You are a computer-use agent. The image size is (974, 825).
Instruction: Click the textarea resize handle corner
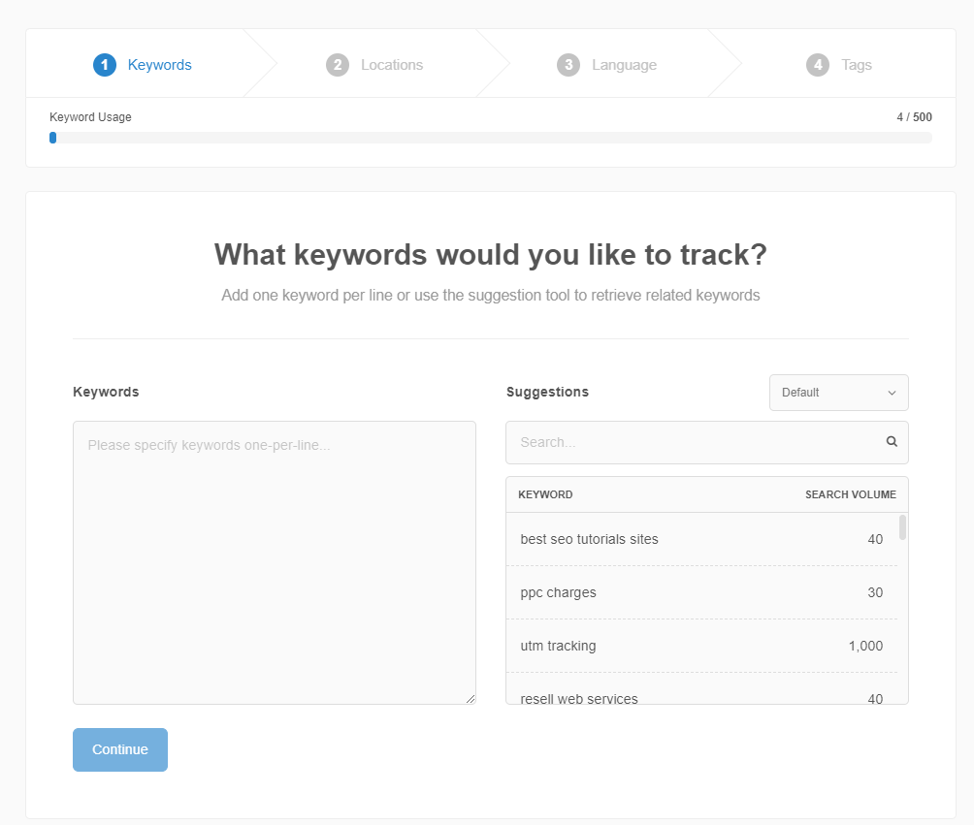coord(471,699)
